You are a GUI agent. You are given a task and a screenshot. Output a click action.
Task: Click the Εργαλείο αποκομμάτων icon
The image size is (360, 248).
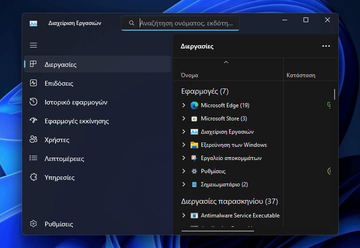(194, 158)
